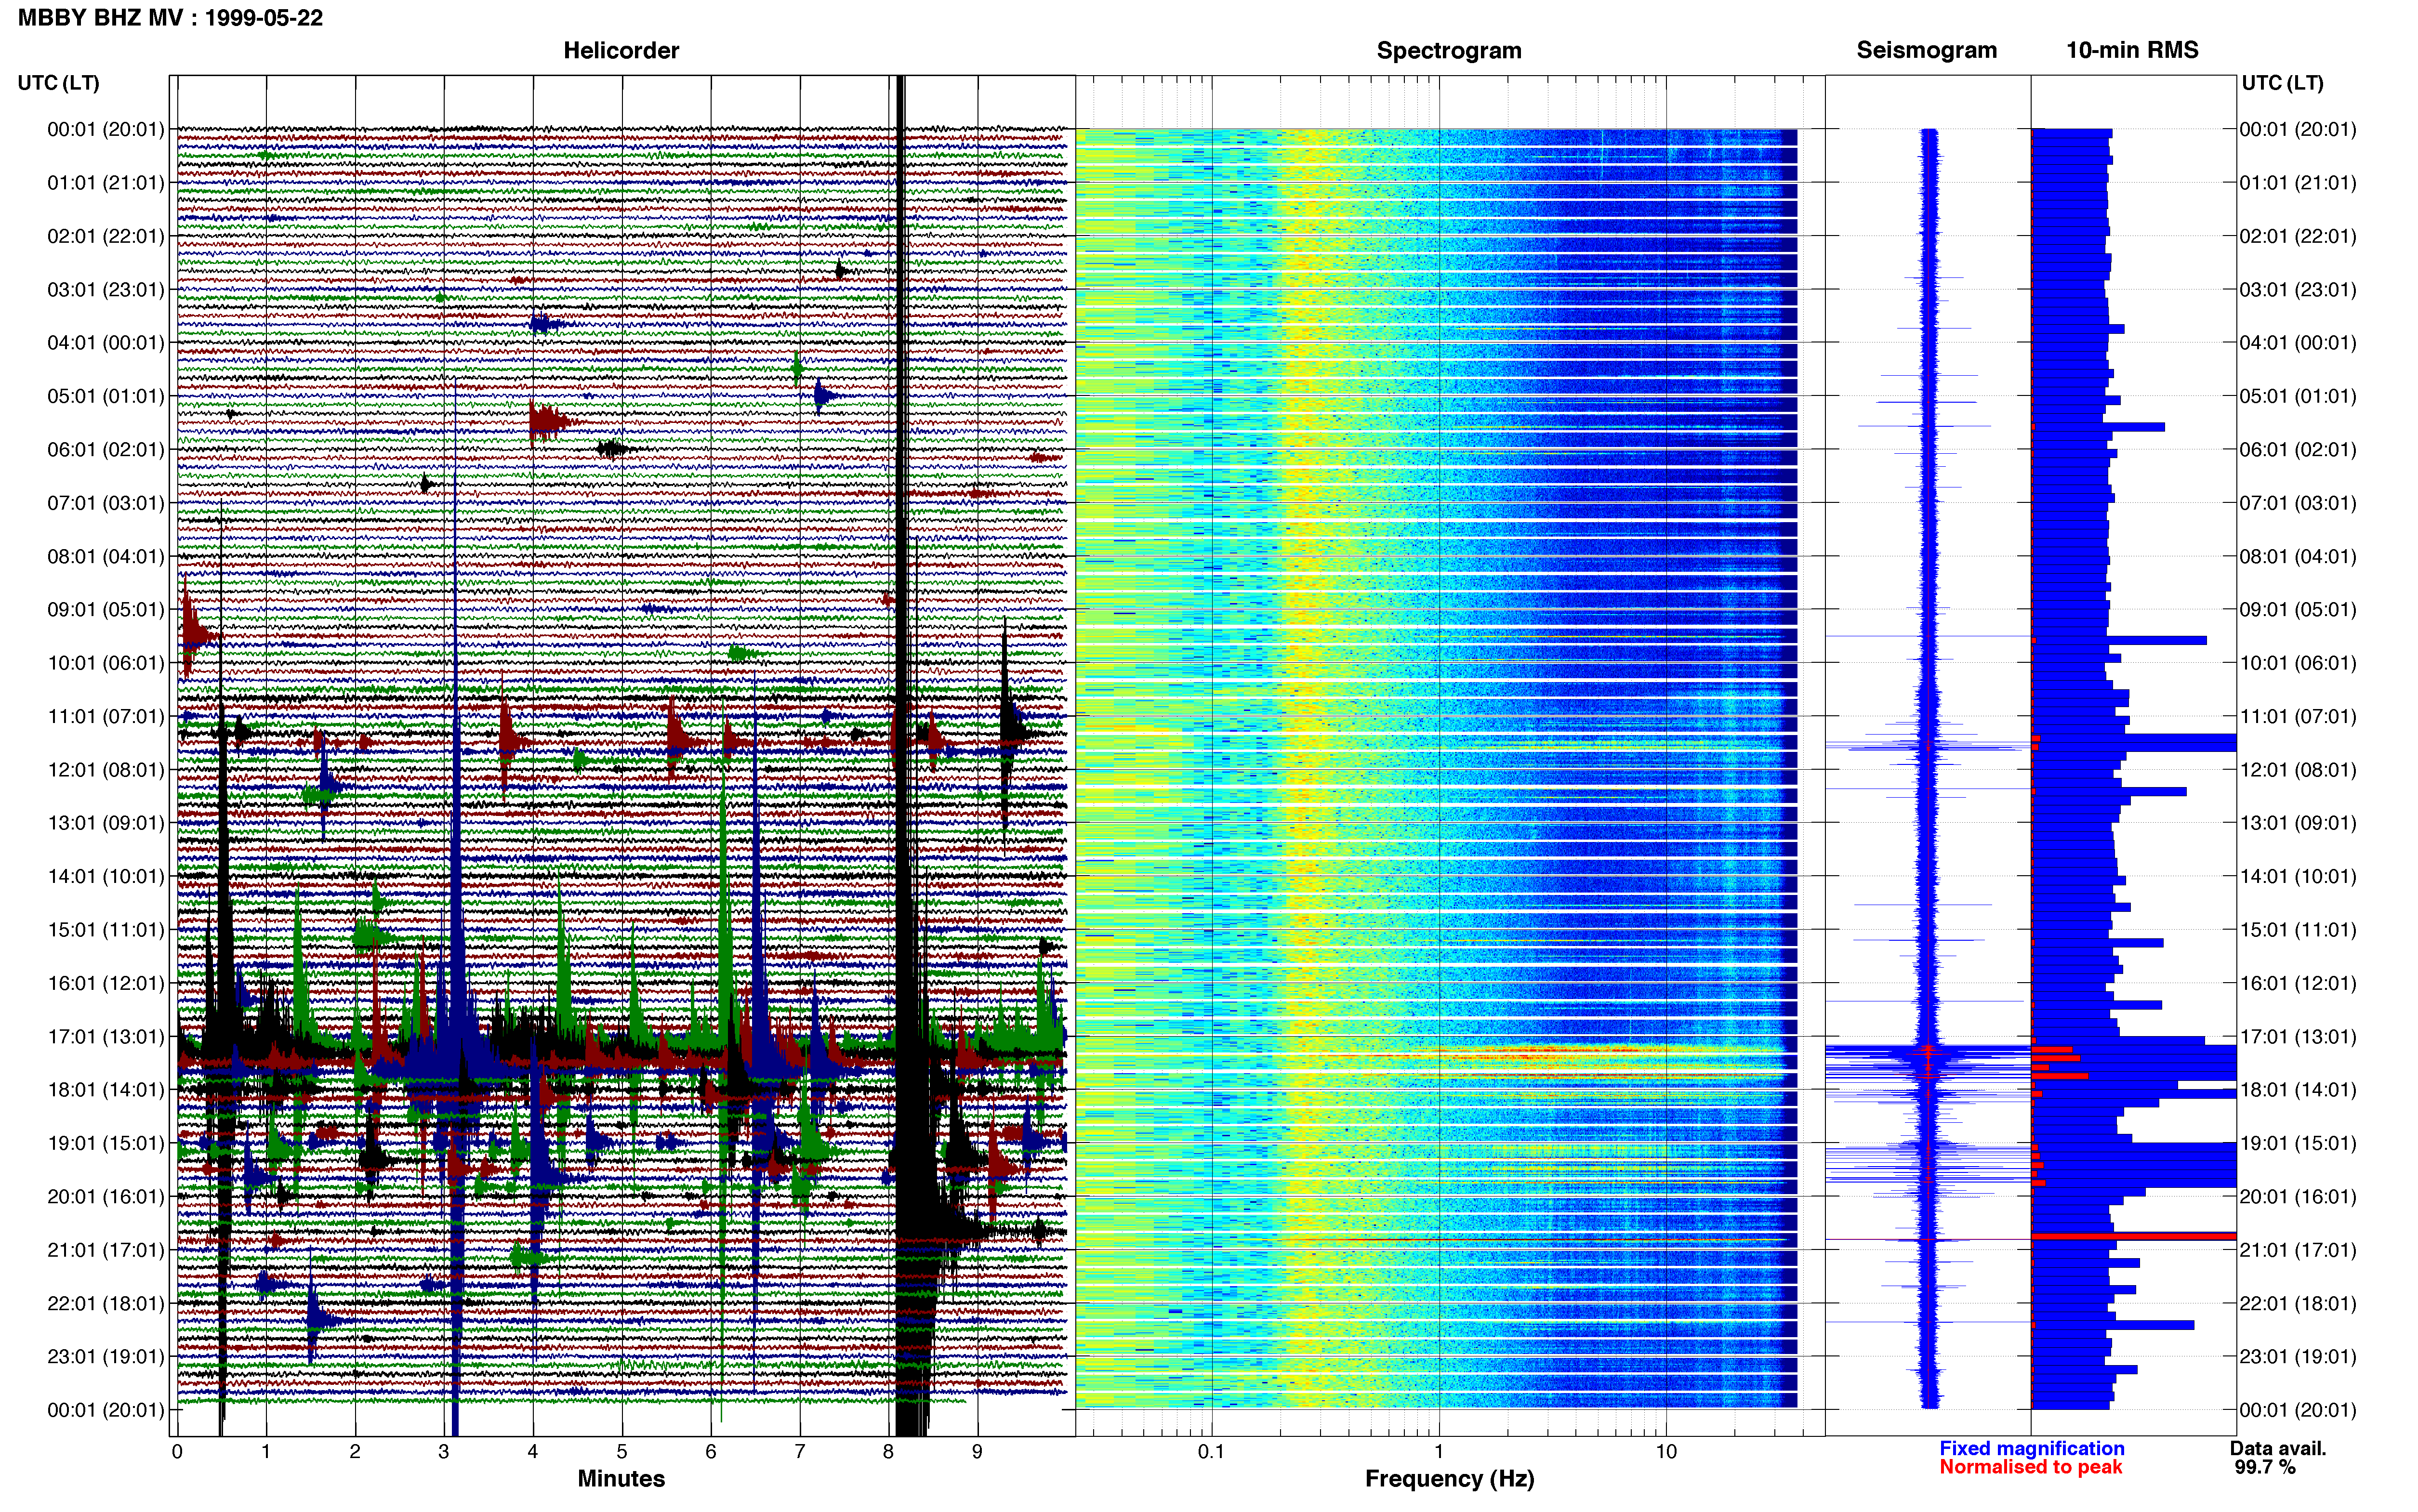Click left time label 17:01 (13:01)
The image size is (2418, 1512).
click(106, 1037)
